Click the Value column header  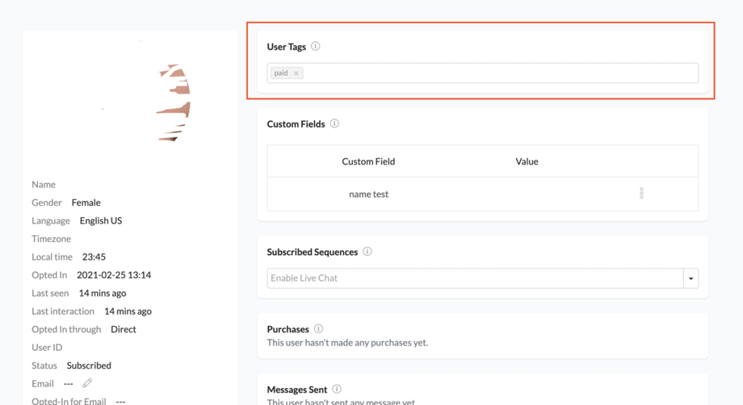[x=527, y=161]
